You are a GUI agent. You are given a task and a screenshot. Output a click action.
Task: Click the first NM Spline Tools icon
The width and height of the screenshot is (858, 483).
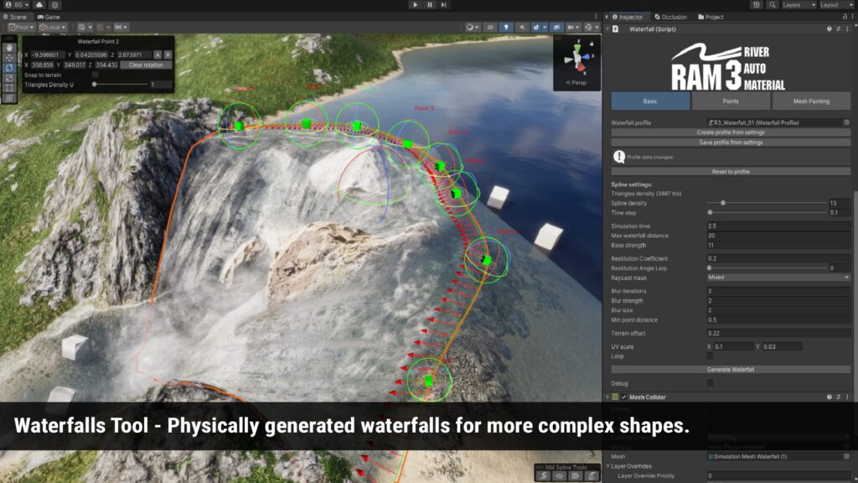543,475
